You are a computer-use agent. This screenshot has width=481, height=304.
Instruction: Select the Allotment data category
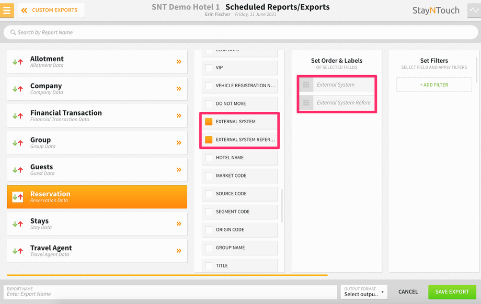pyautogui.click(x=97, y=62)
